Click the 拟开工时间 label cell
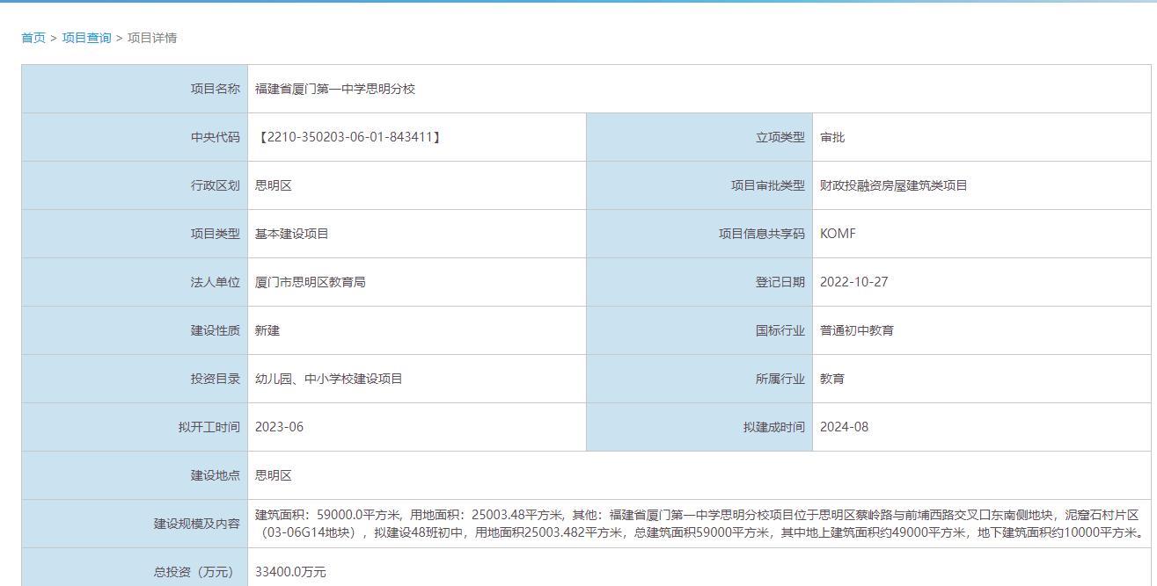 (135, 427)
